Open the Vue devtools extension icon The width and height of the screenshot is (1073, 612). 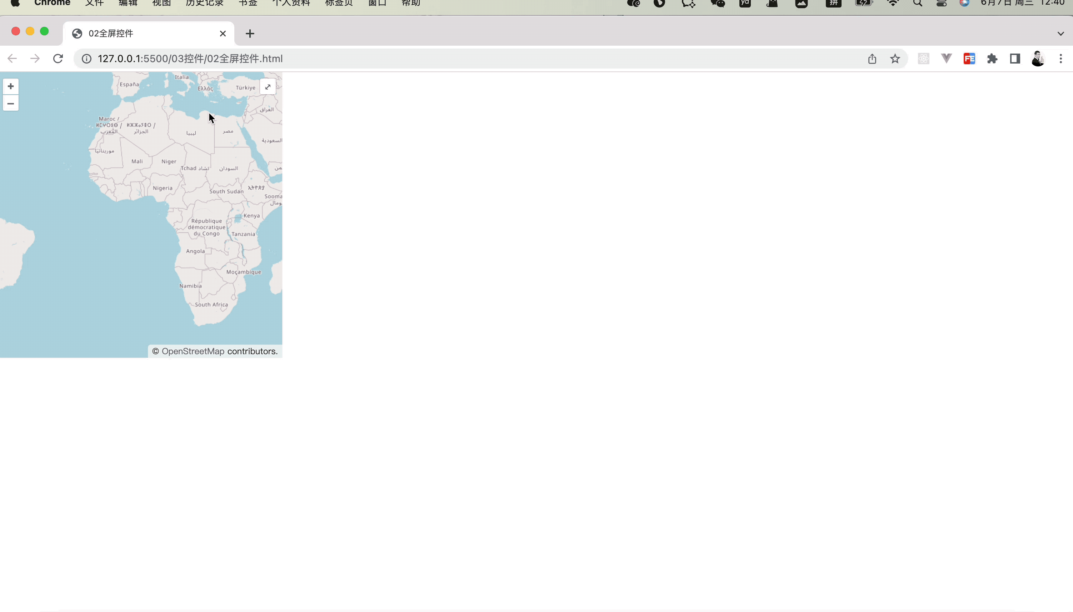point(946,59)
